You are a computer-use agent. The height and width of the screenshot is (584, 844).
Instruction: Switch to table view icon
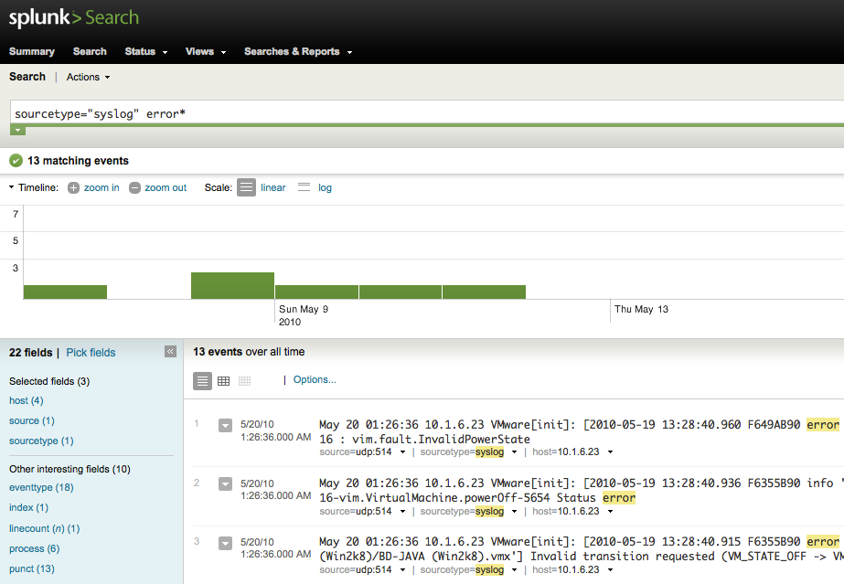(223, 381)
